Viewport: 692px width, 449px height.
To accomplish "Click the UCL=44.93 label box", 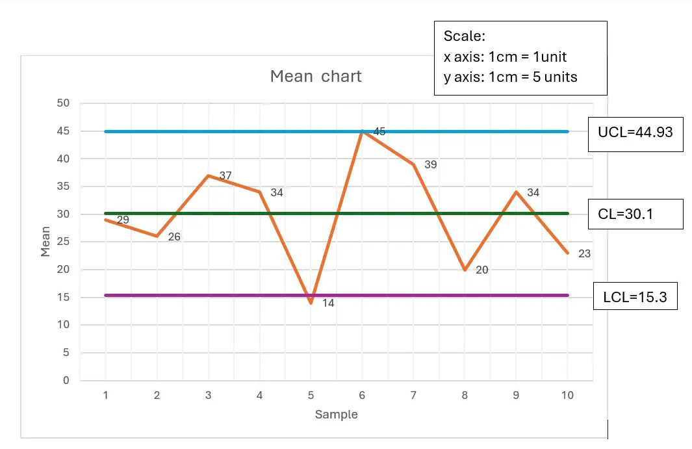I will coord(635,134).
